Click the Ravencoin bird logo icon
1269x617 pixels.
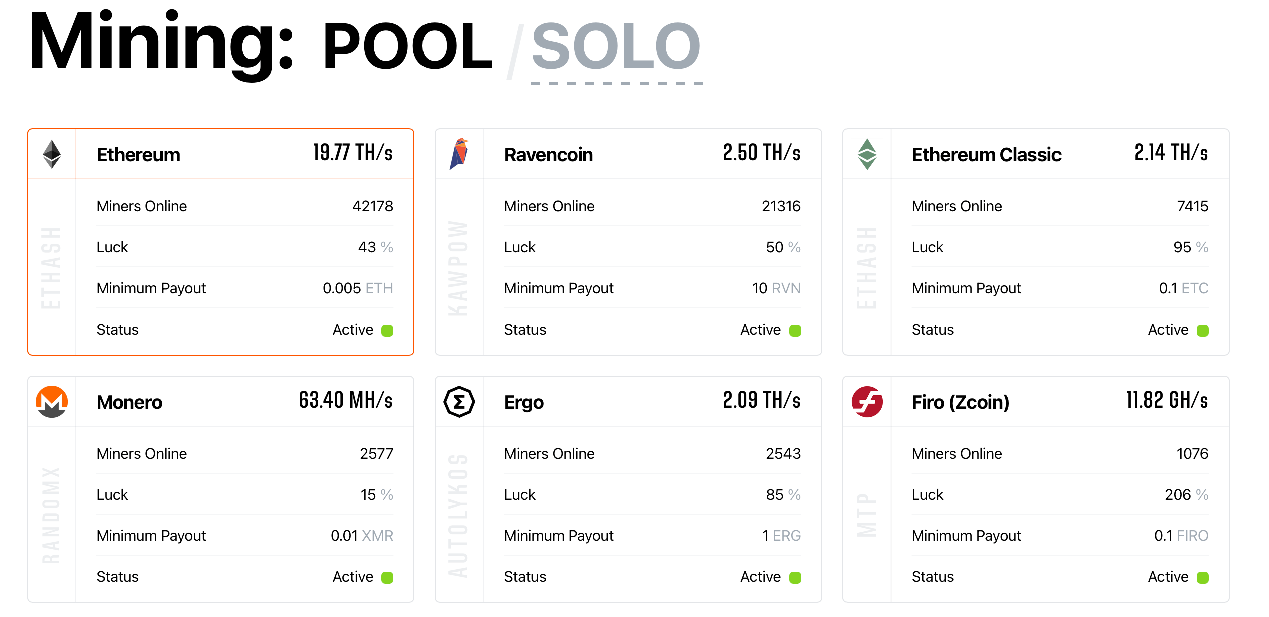tap(459, 154)
